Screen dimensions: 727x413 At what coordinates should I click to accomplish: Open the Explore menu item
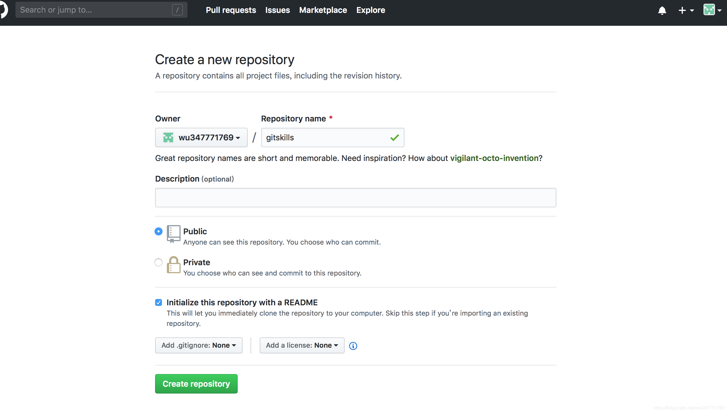[x=370, y=10]
